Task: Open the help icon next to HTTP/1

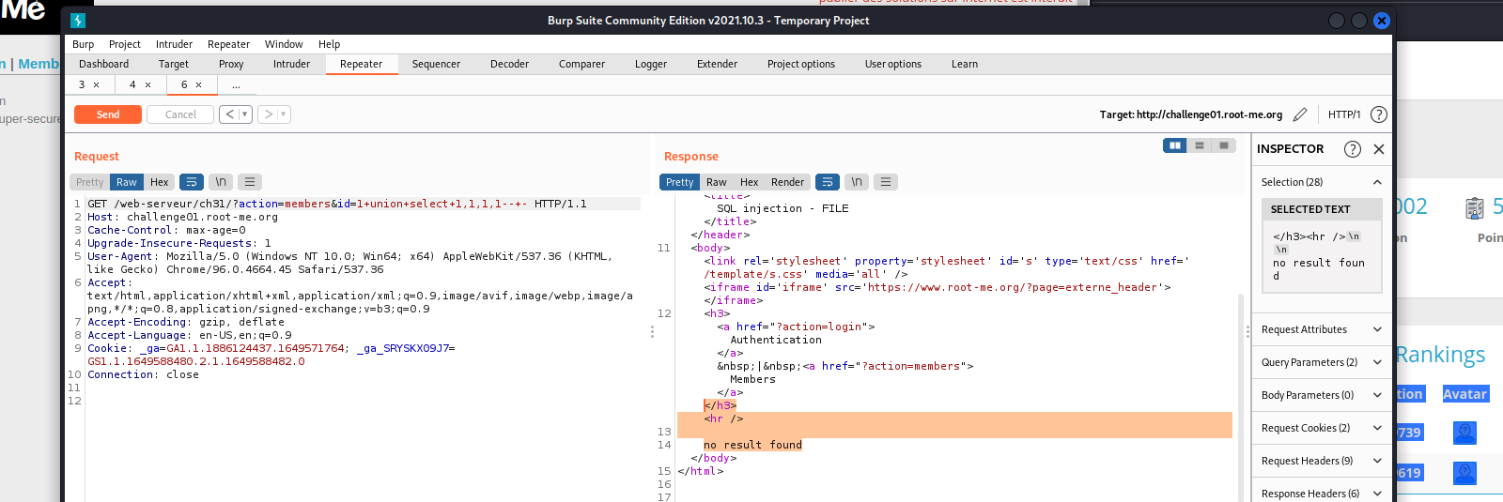Action: (x=1379, y=114)
